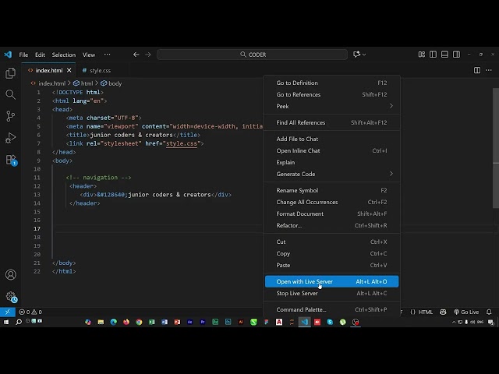Open Firefox from the taskbar

point(126,322)
